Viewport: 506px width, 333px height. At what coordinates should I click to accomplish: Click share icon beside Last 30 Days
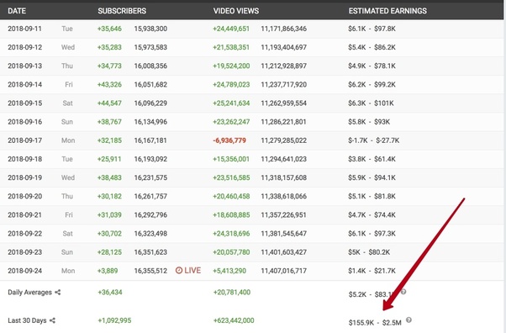(52, 320)
